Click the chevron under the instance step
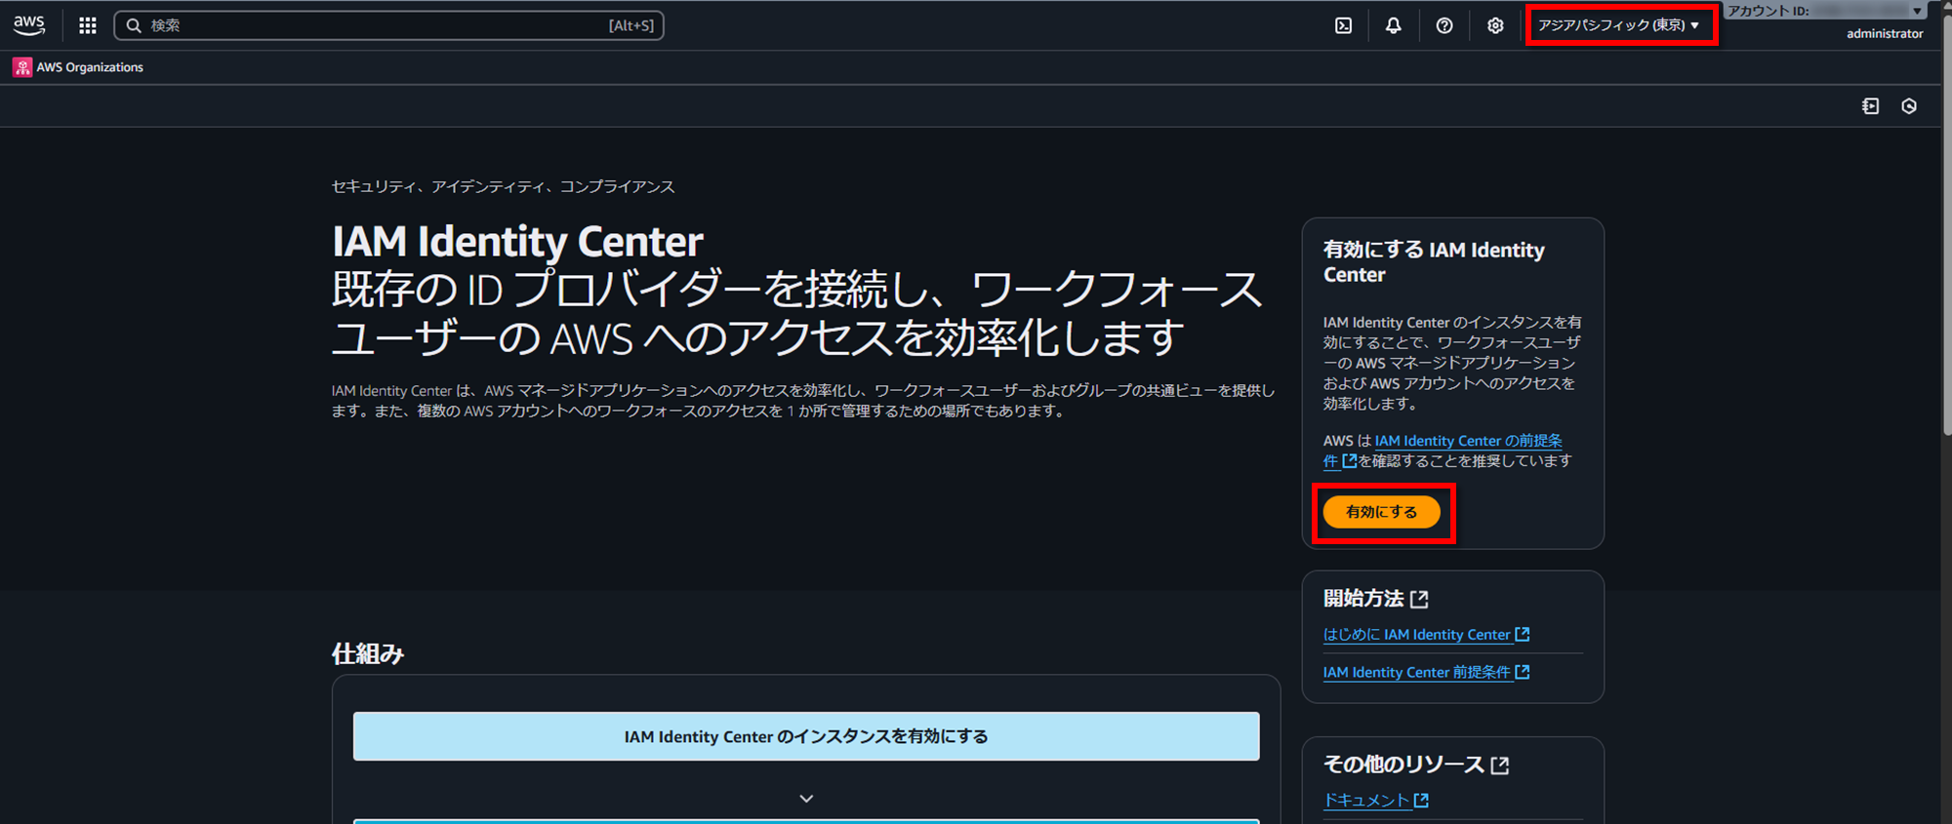 point(806,799)
